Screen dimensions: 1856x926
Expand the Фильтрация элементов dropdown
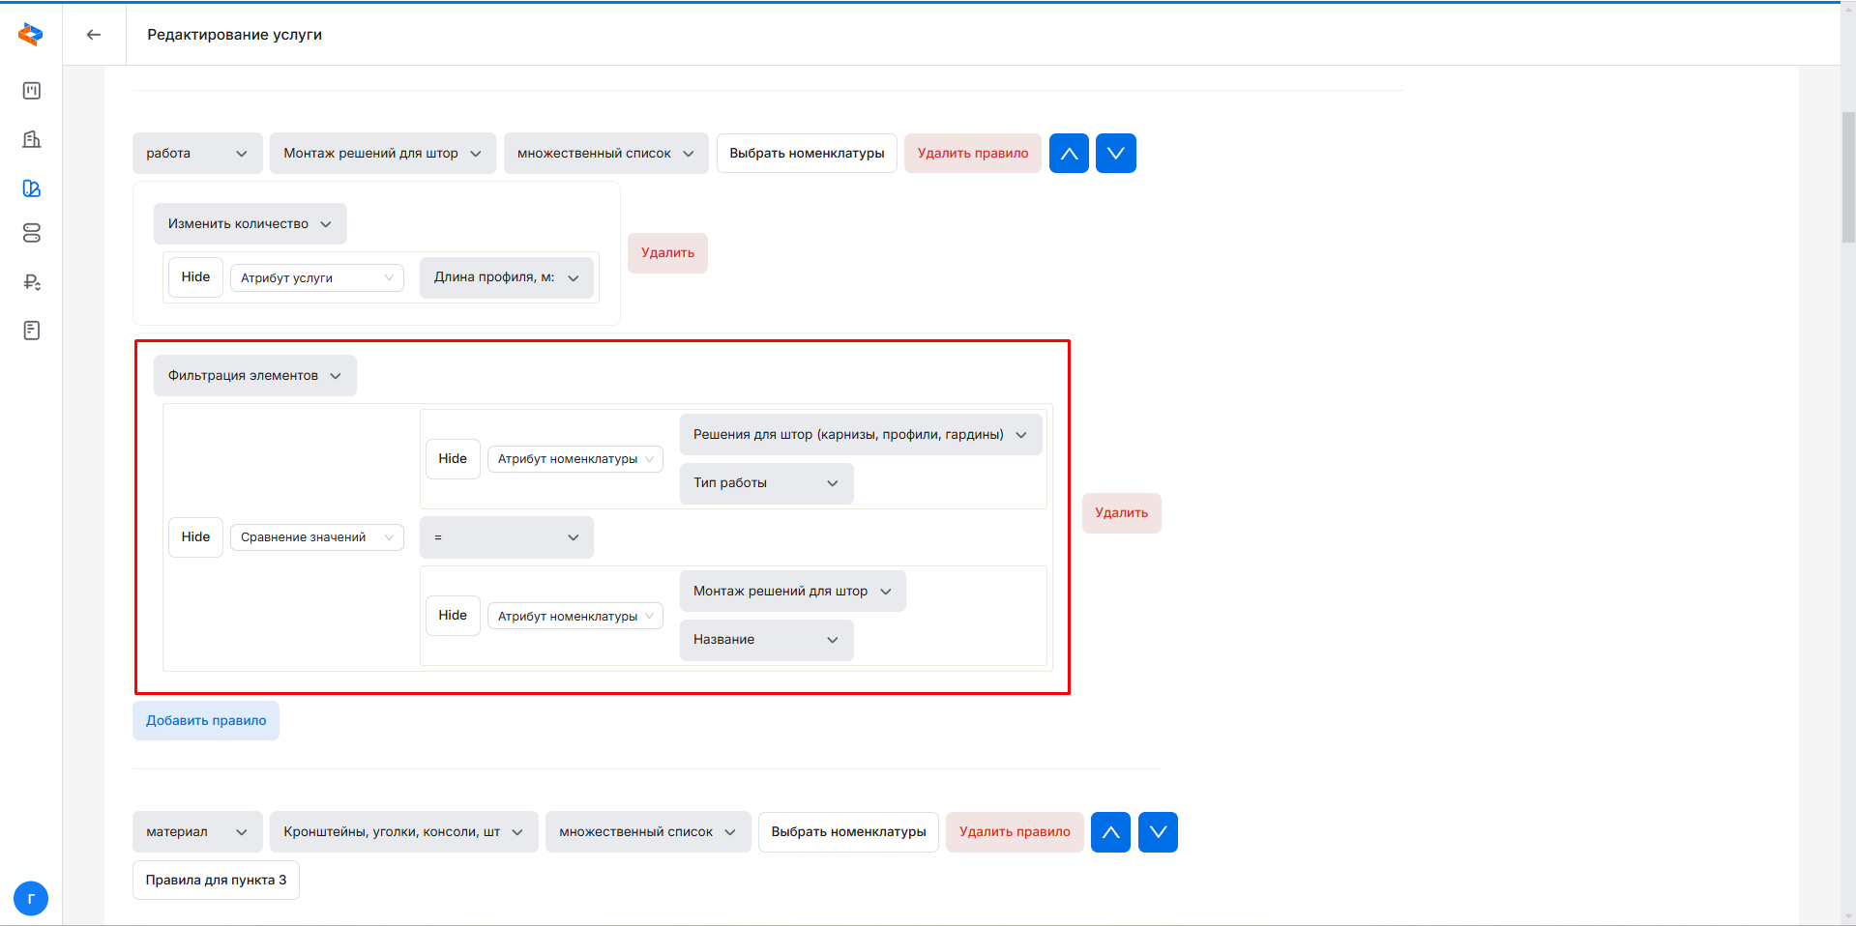click(254, 376)
